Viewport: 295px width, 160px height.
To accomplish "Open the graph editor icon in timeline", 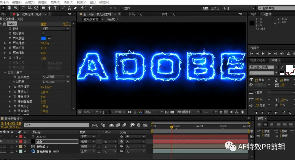I will 145,125.
